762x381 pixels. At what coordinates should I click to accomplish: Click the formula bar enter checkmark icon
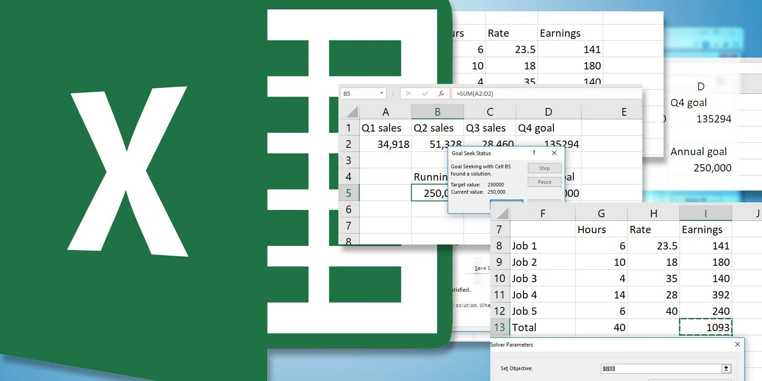tap(425, 93)
